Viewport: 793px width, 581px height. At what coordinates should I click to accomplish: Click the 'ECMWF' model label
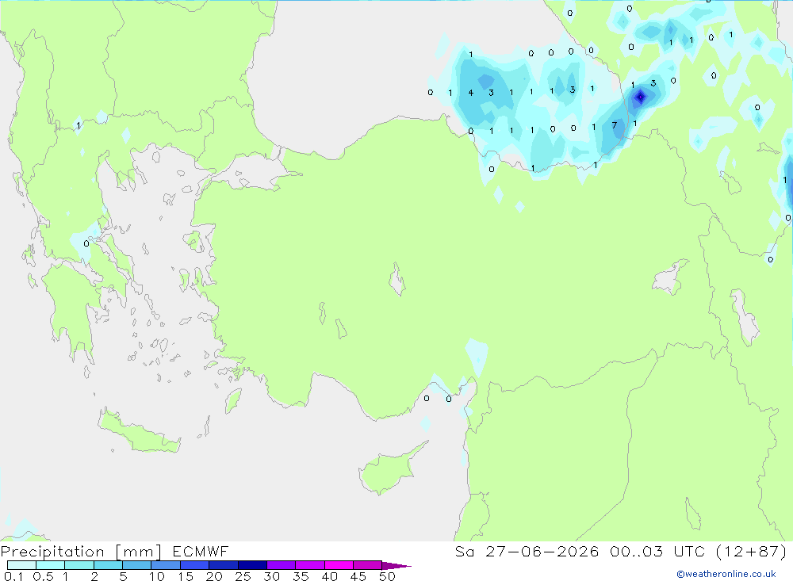point(201,552)
